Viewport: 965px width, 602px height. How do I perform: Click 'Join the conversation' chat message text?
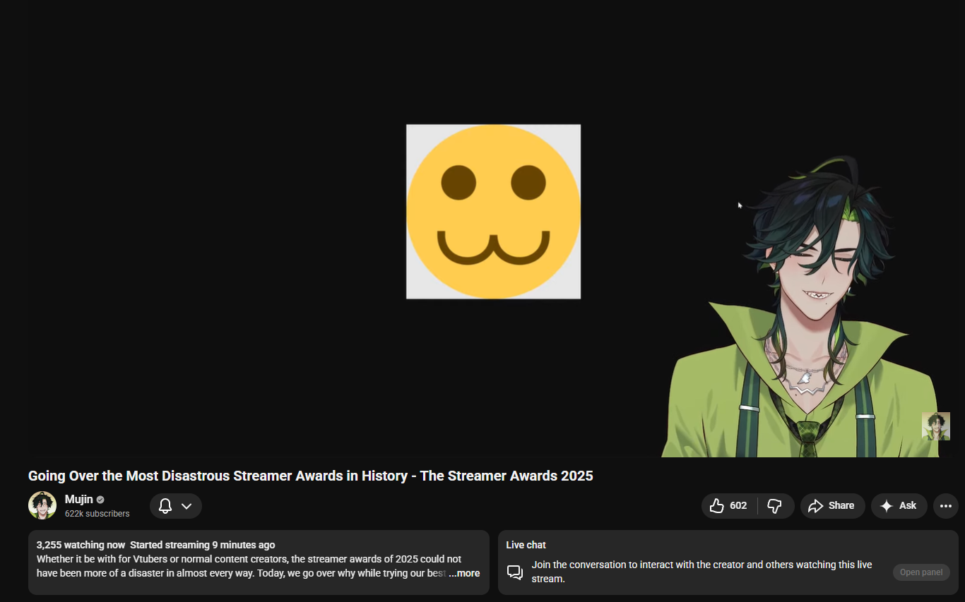tap(701, 572)
